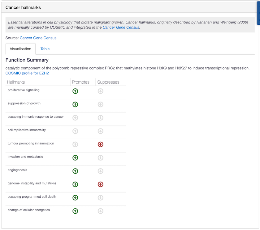Click the promotes arrow for cell replicative immortality

[x=75, y=131]
